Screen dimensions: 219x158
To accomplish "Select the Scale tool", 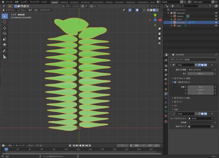I will pyautogui.click(x=5, y=39).
